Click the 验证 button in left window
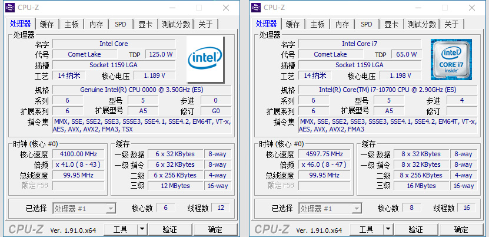The width and height of the screenshot is (489, 237). click(x=170, y=229)
